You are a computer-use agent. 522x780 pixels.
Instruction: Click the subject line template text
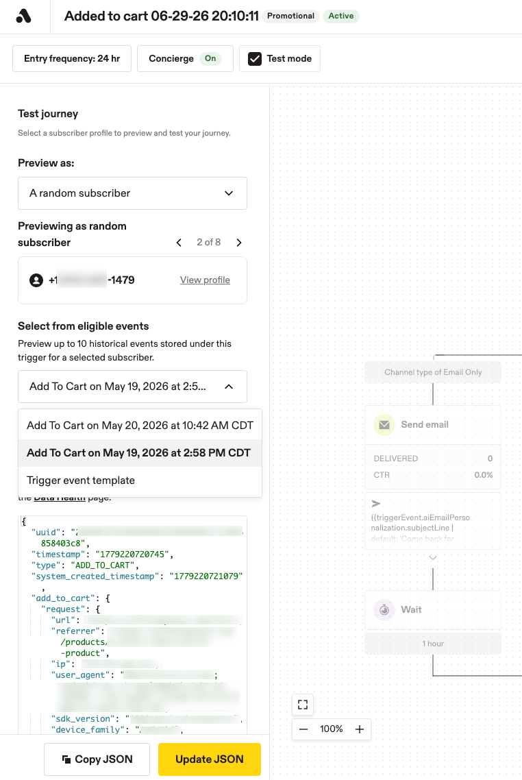coord(420,528)
